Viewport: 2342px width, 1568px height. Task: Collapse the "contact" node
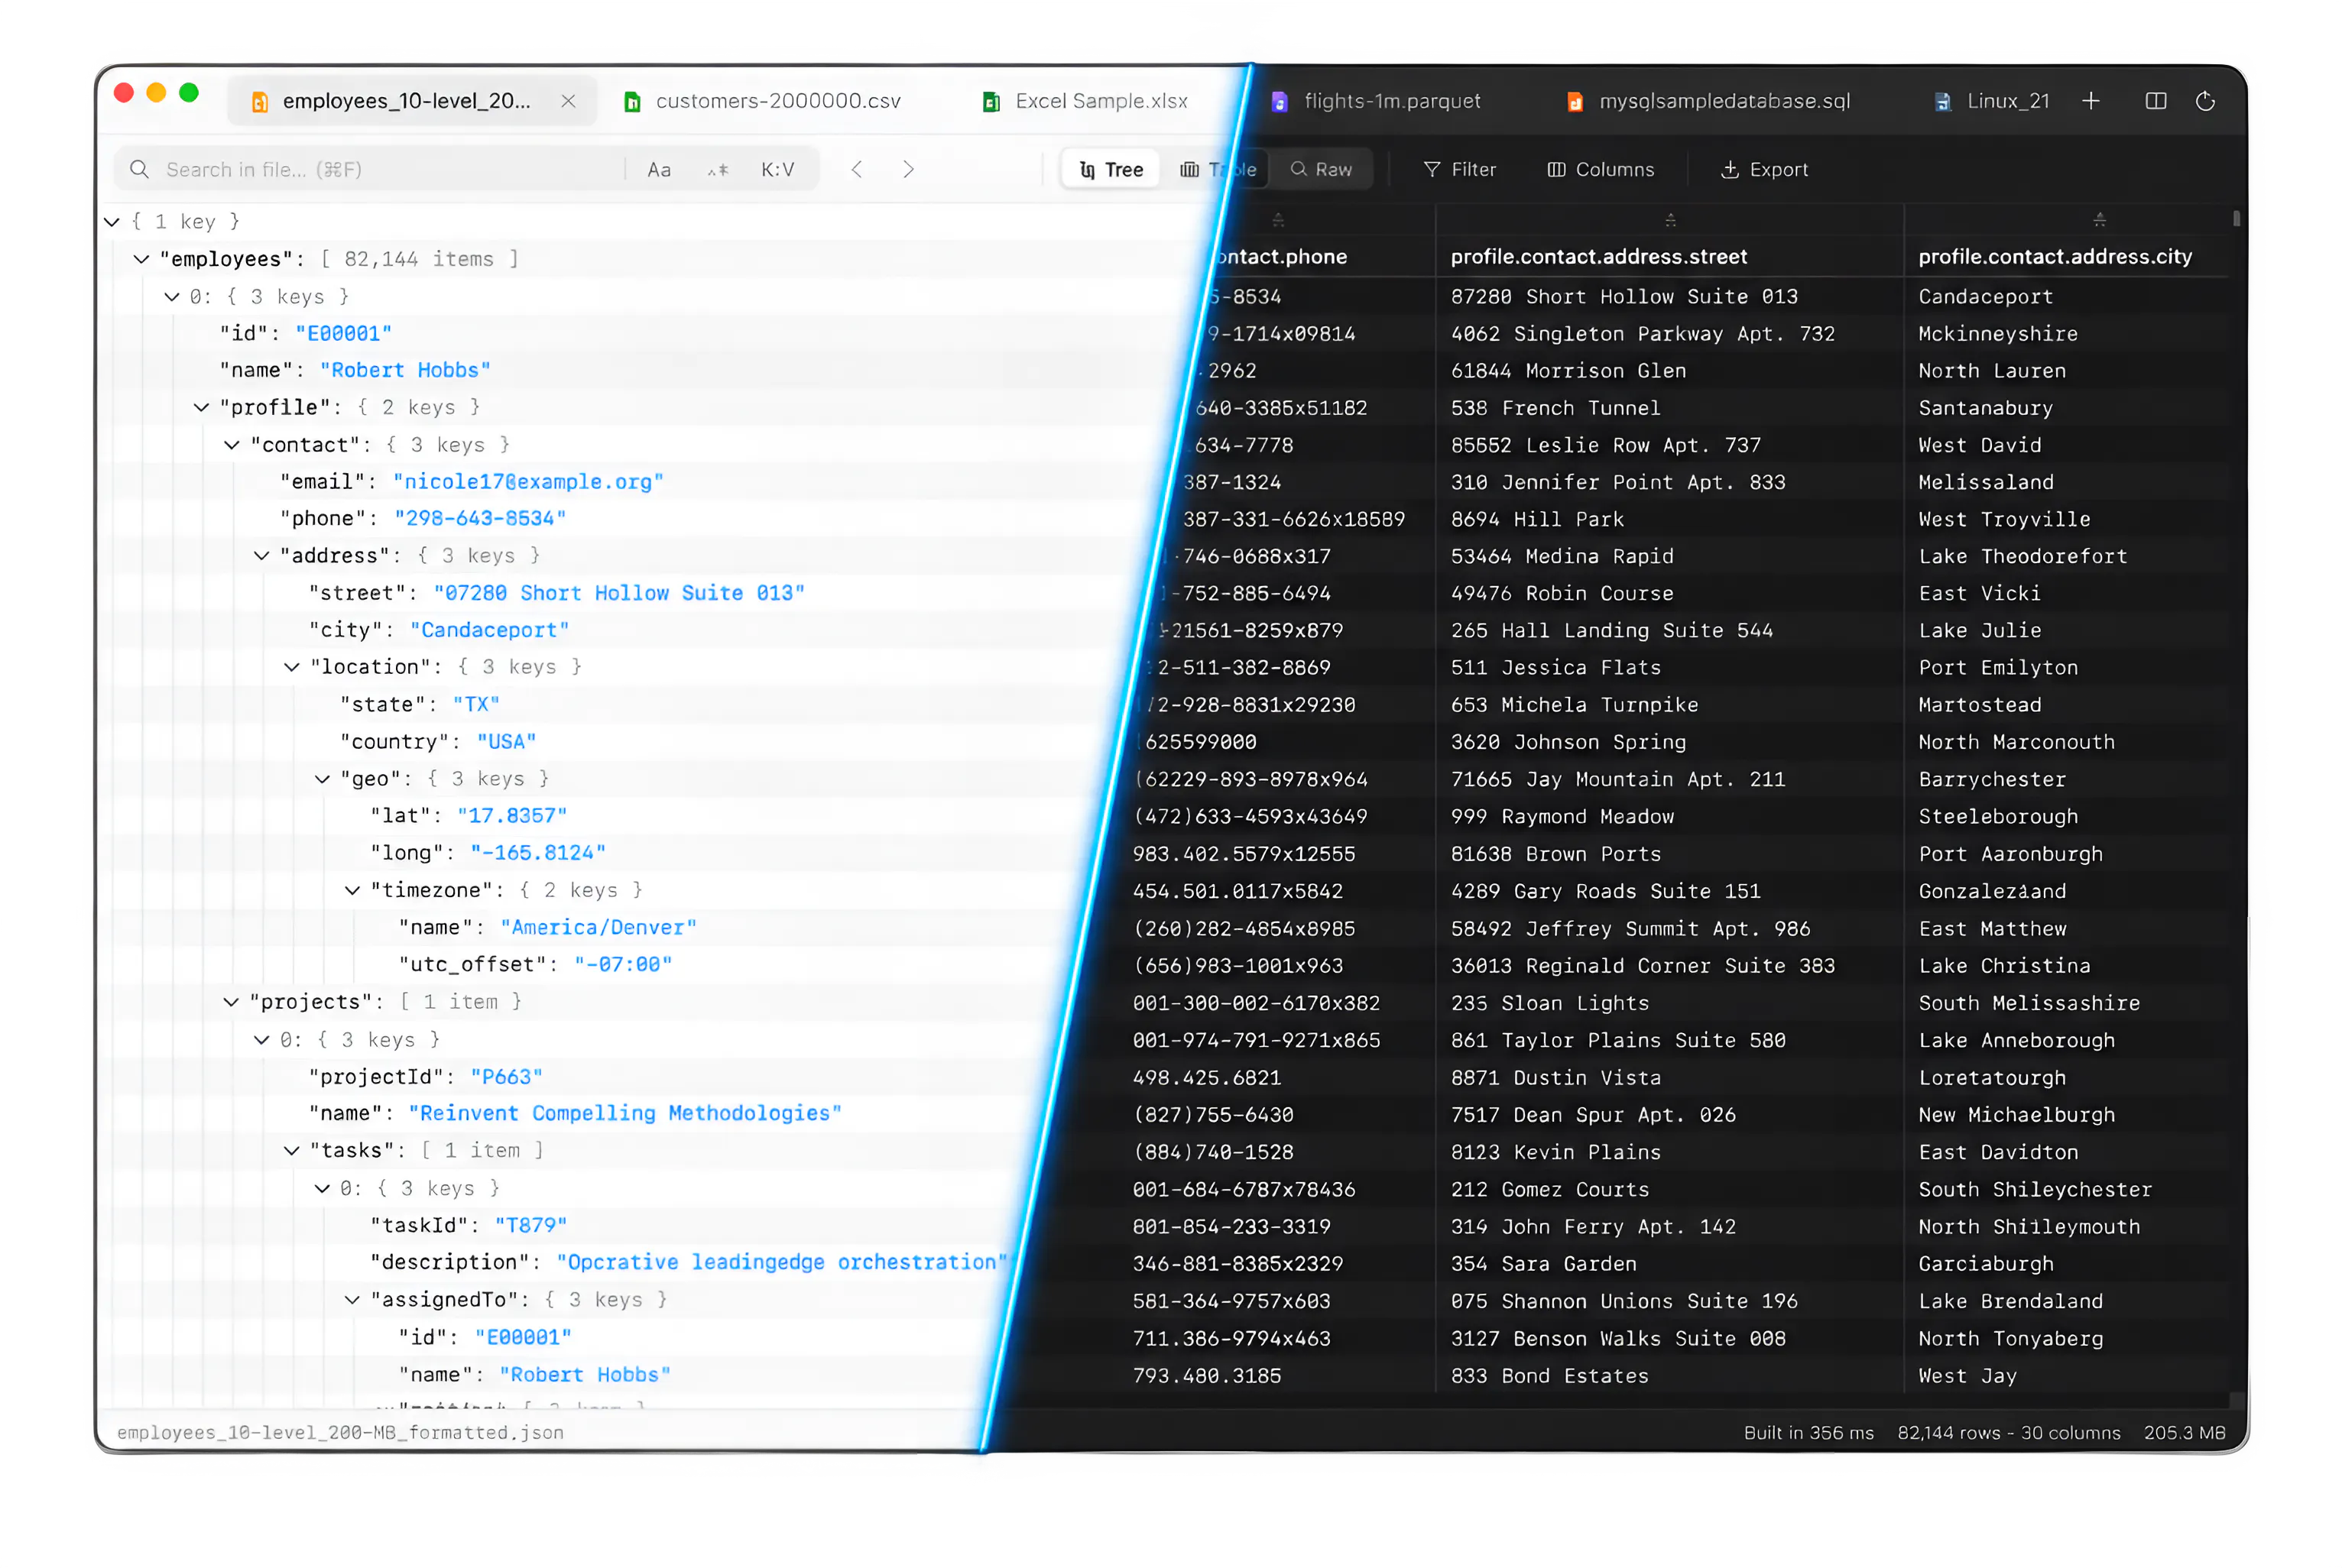231,445
